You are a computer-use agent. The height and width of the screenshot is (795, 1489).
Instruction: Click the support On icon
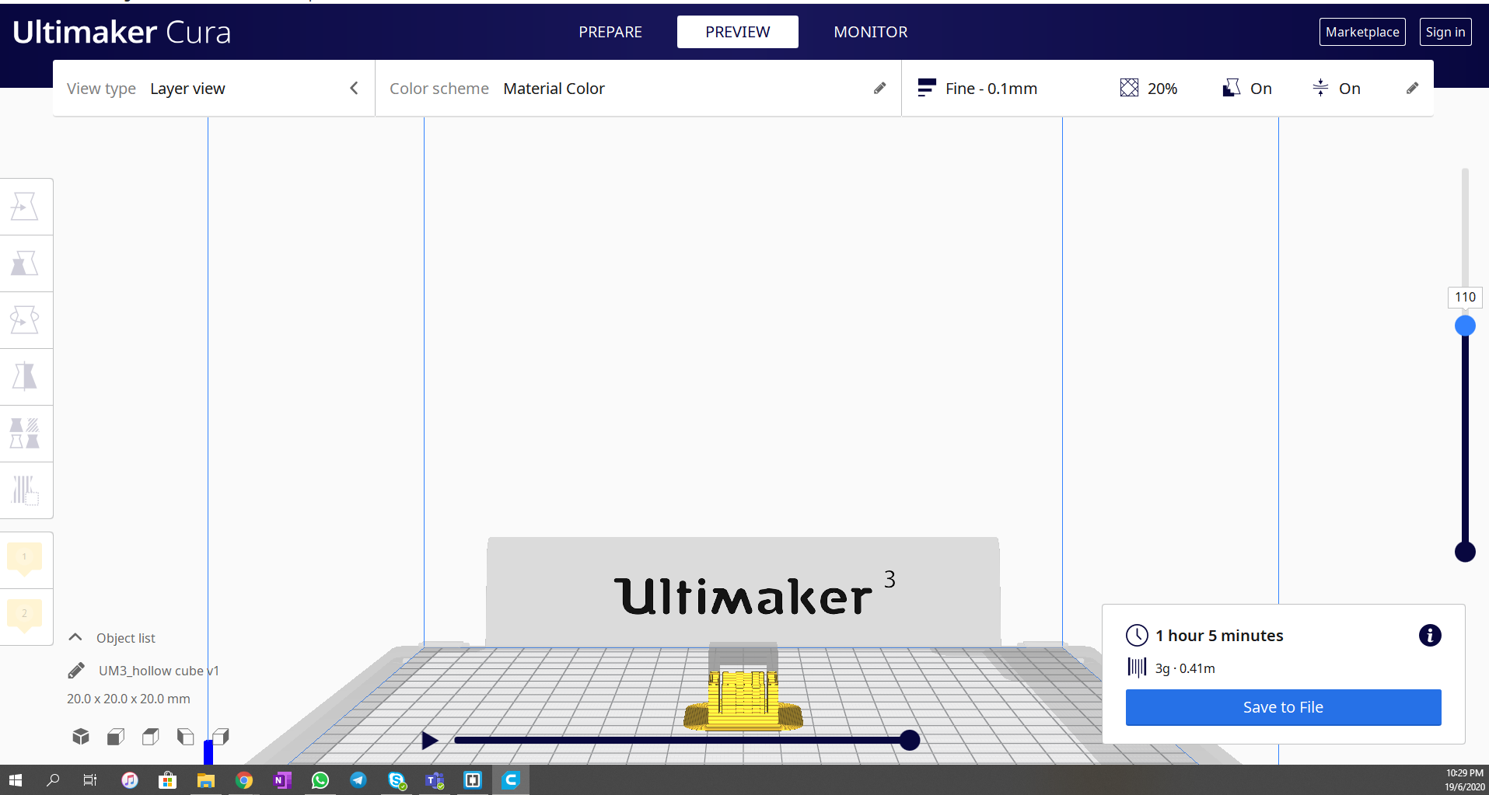[x=1232, y=88]
